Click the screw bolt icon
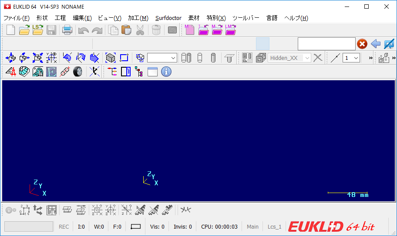397x236 pixels. (229, 58)
